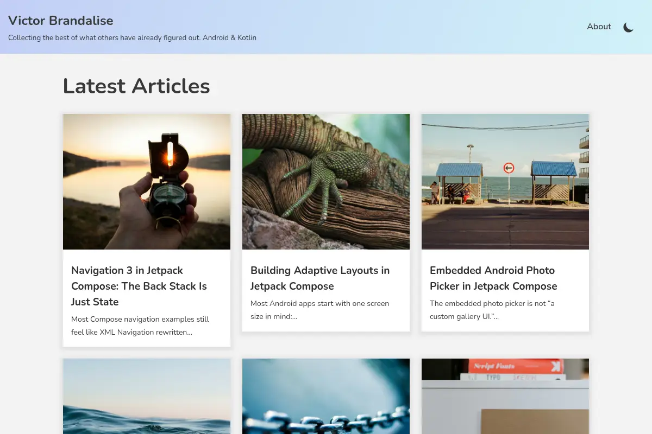
Task: Click the Latest Articles heading
Action: pos(136,86)
